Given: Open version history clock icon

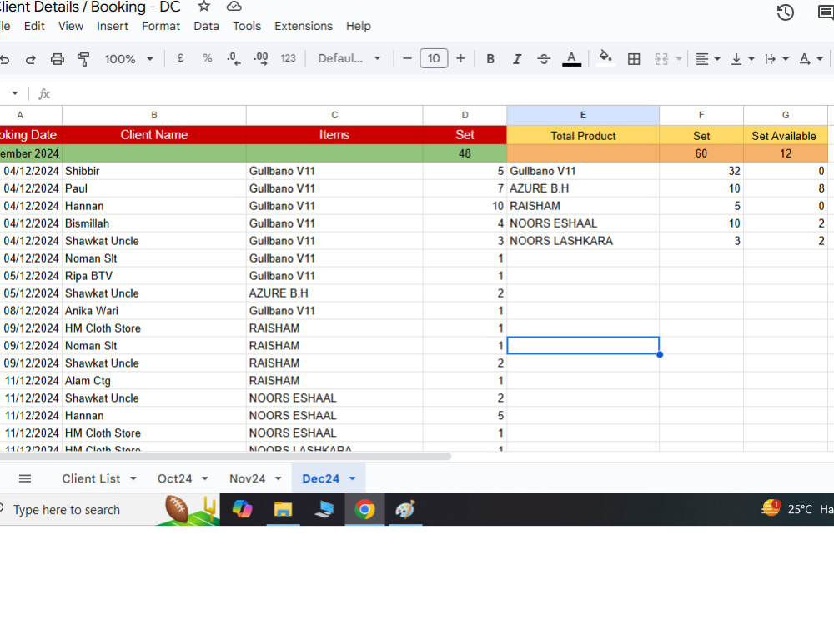Looking at the screenshot, I should tap(785, 12).
